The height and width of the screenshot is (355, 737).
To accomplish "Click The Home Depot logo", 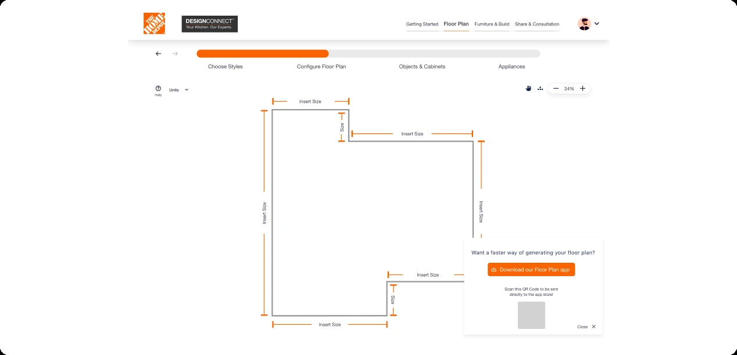I will pos(154,24).
